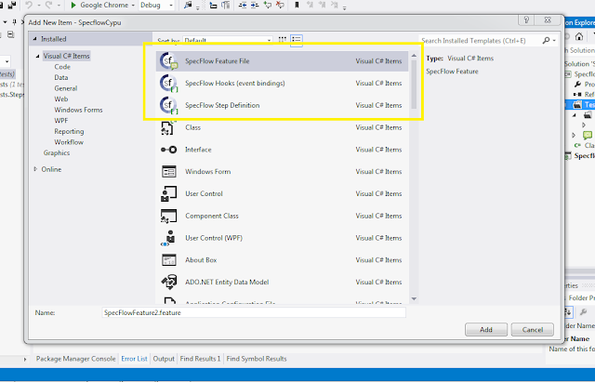Click the template list scroll up arrow
This screenshot has width=595, height=382.
tap(414, 56)
